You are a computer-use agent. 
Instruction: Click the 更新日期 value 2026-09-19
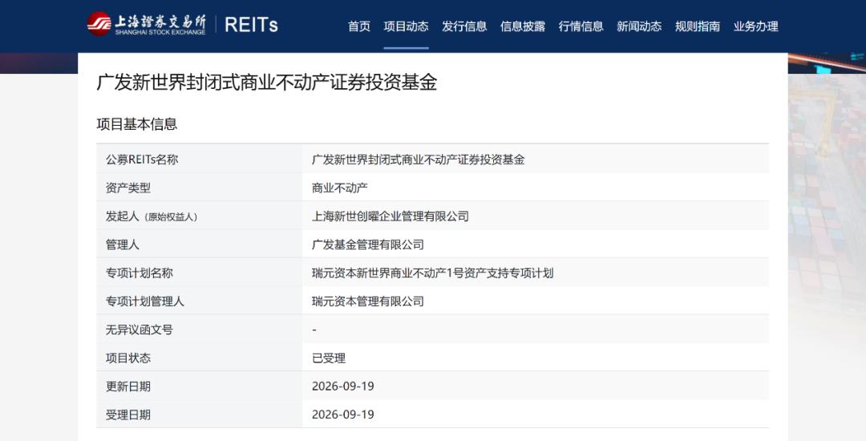tap(343, 386)
